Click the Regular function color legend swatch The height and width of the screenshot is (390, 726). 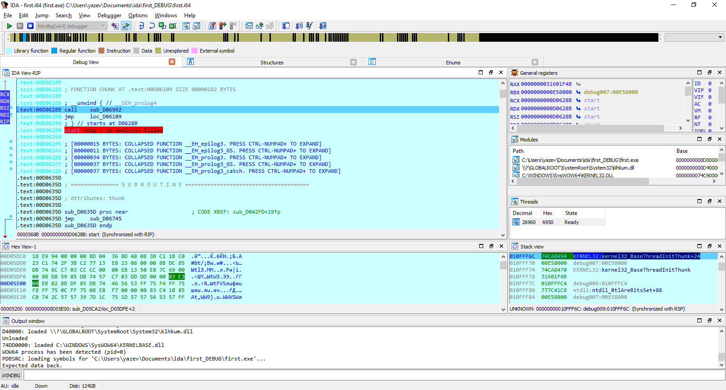click(x=54, y=51)
